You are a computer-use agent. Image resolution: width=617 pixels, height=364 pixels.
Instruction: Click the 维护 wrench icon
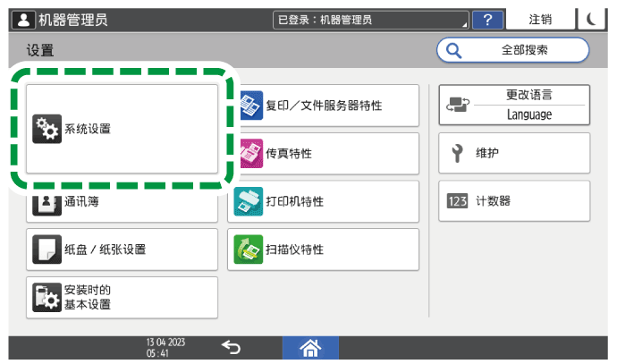457,153
